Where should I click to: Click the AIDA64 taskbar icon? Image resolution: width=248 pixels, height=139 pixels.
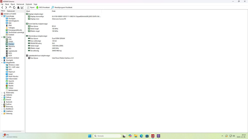click(x=153, y=136)
